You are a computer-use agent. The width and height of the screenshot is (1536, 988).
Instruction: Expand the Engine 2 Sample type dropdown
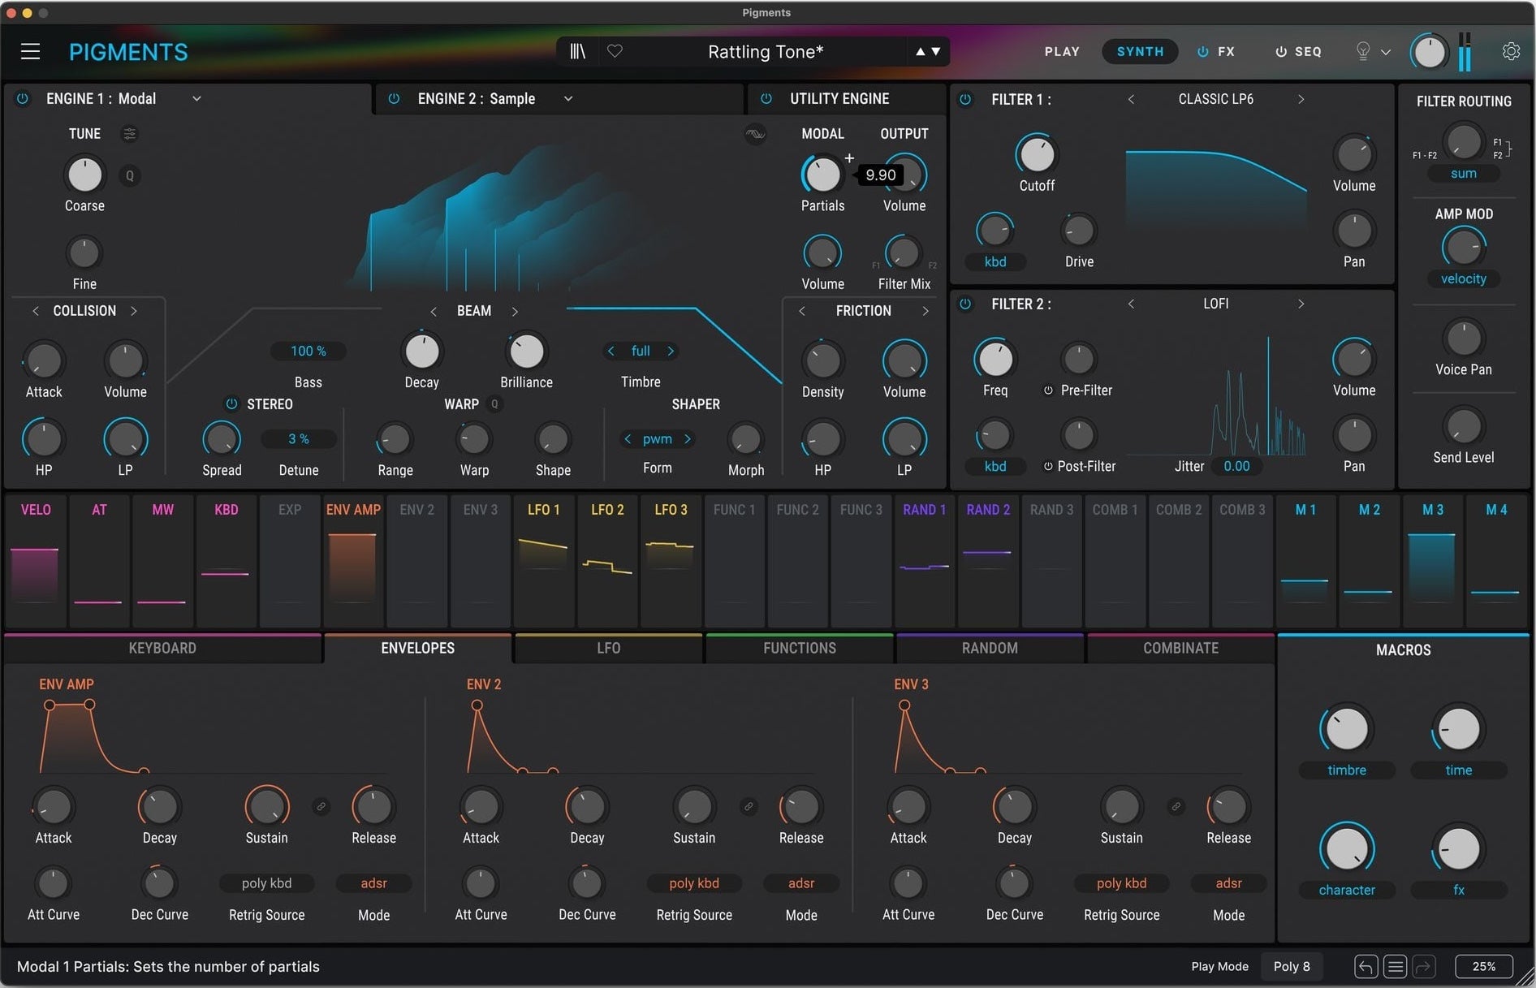(x=568, y=98)
